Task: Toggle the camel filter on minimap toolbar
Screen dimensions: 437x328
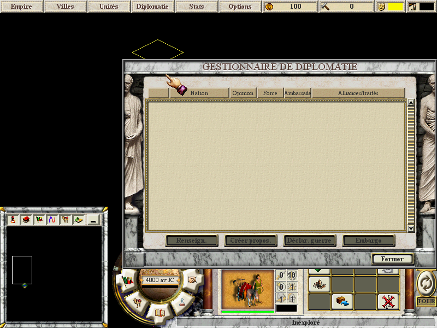Action: (65, 220)
